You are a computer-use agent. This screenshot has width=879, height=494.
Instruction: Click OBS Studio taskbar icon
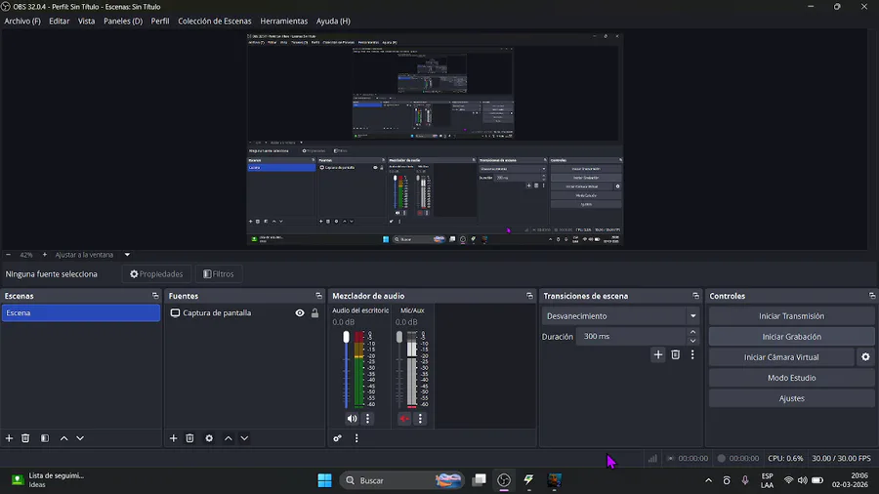504,480
